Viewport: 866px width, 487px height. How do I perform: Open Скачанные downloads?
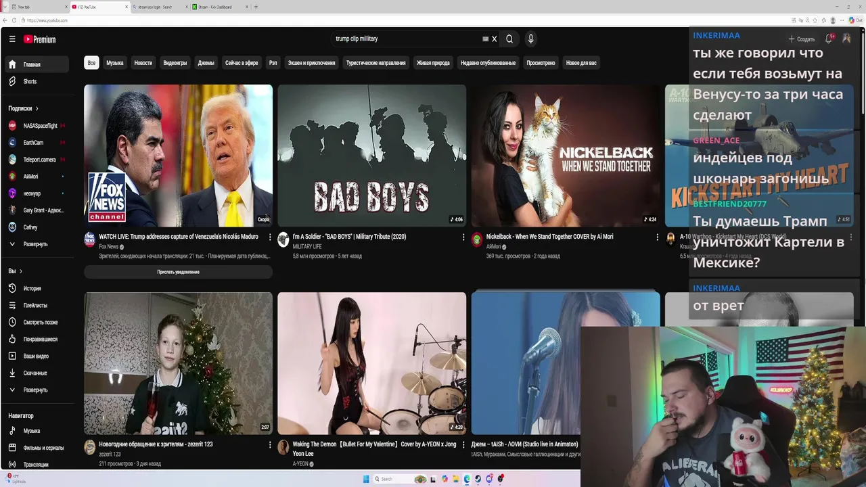(x=35, y=373)
